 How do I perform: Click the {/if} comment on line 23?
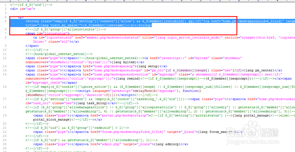[37, 136]
